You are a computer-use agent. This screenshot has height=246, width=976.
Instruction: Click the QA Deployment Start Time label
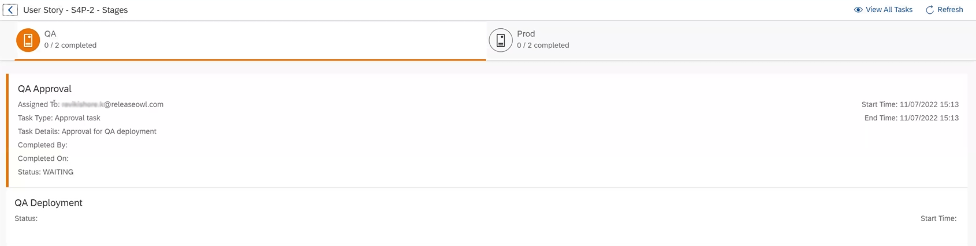(x=938, y=218)
